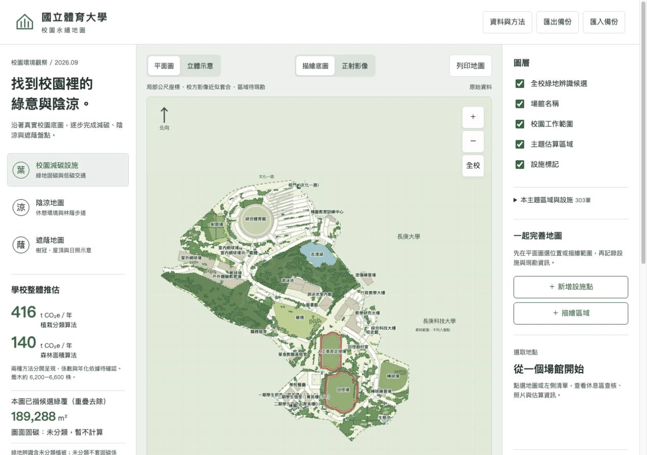Toggle the 主題估算區域 layer checkbox
The width and height of the screenshot is (647, 455).
pos(520,144)
